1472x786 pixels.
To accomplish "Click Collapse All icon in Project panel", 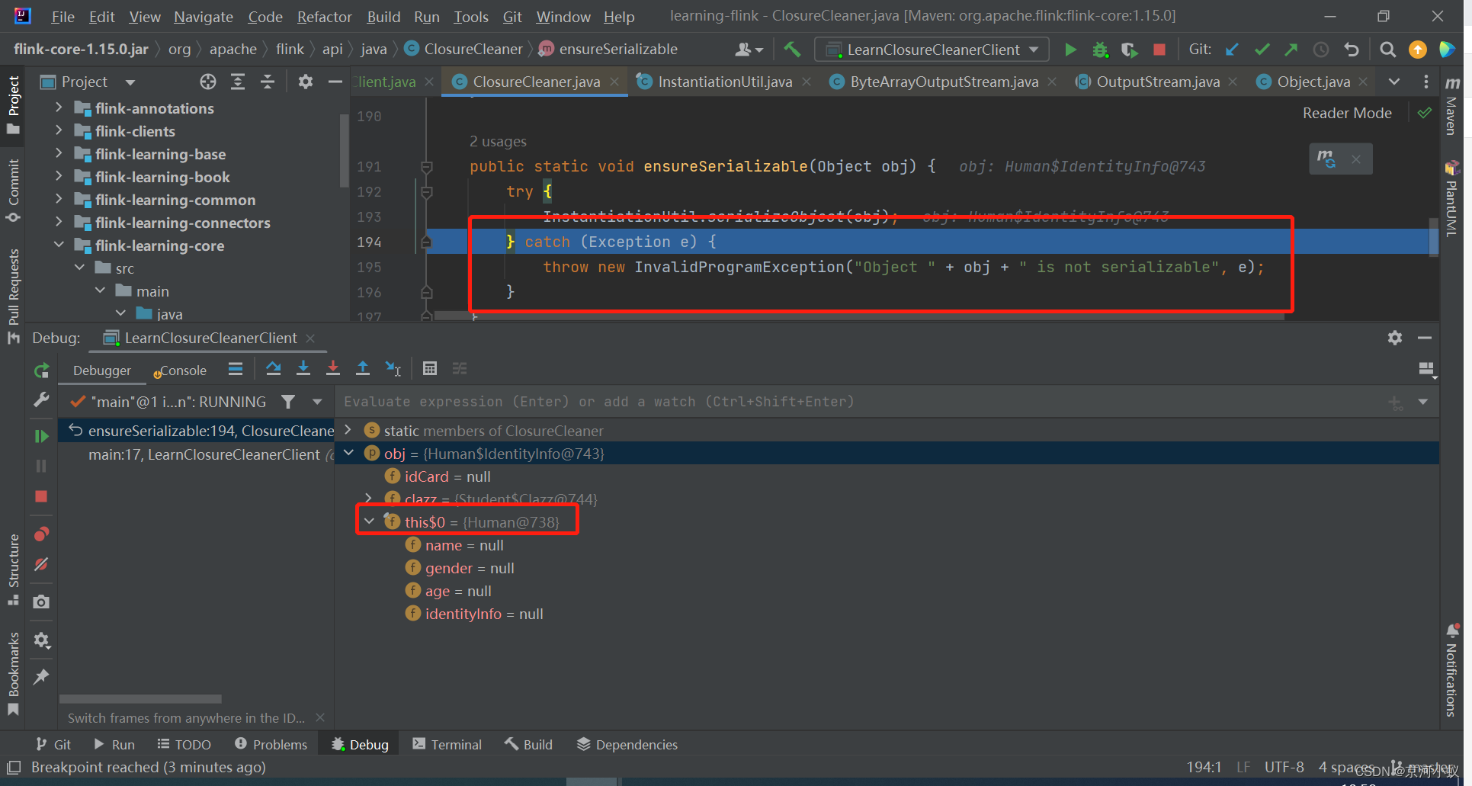I will coord(268,82).
